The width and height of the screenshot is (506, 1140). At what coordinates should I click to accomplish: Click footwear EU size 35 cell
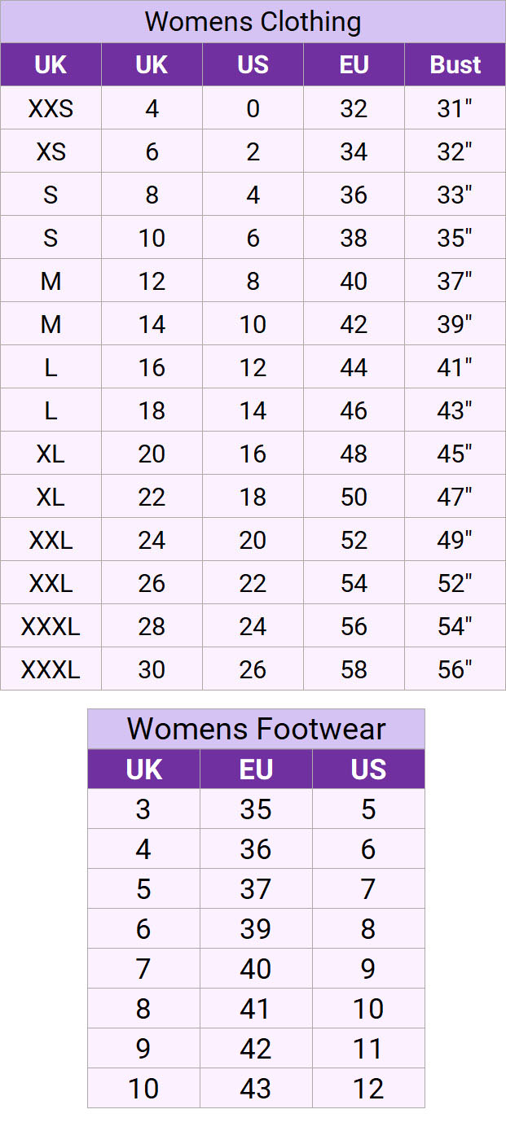[x=256, y=809]
